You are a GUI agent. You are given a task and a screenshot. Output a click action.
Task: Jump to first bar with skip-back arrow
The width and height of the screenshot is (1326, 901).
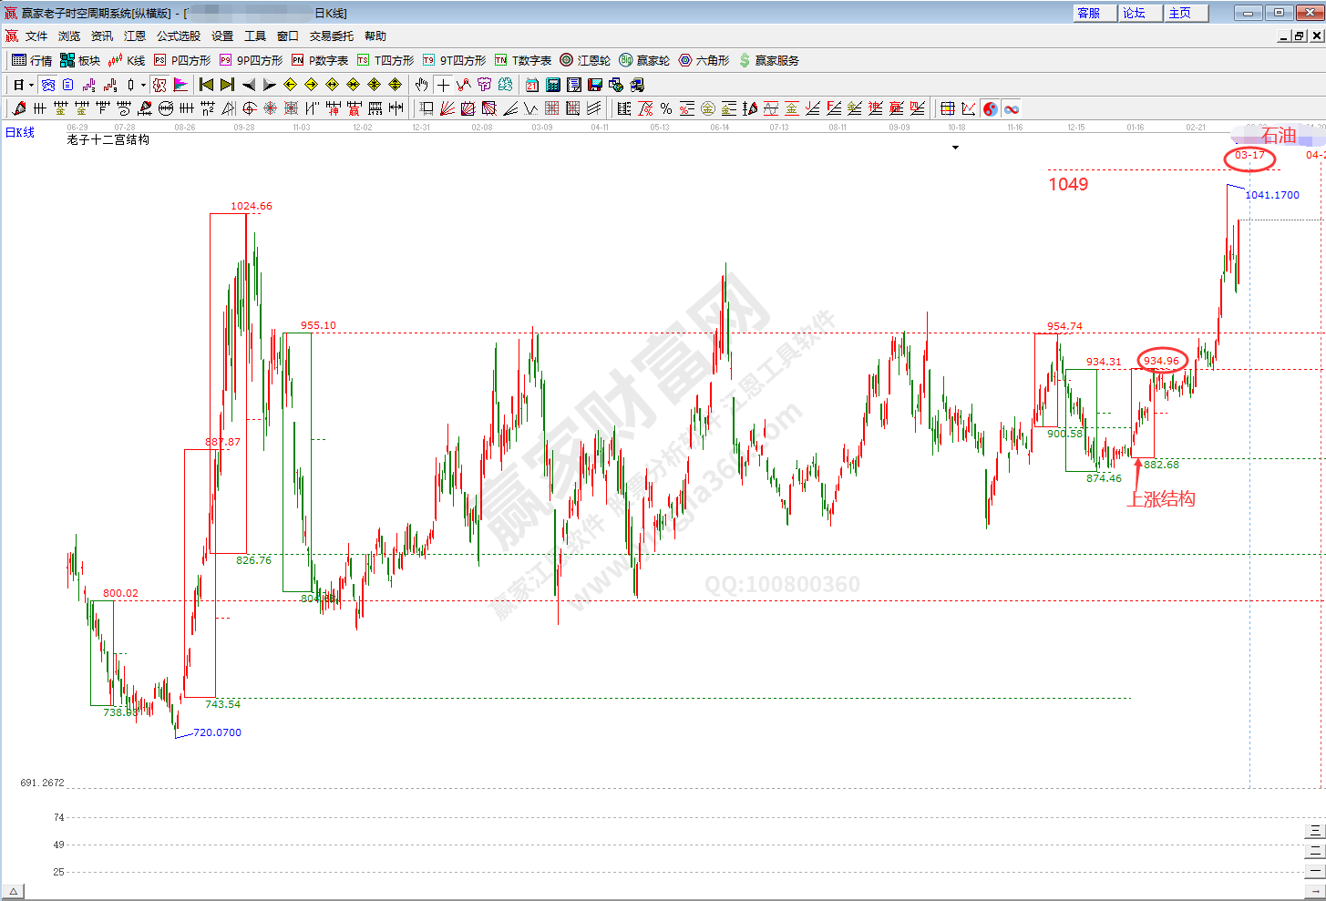206,85
